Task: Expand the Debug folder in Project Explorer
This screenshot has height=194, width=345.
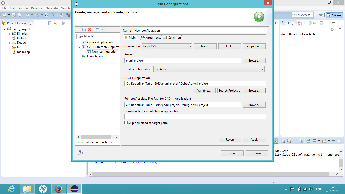Action: click(x=10, y=43)
